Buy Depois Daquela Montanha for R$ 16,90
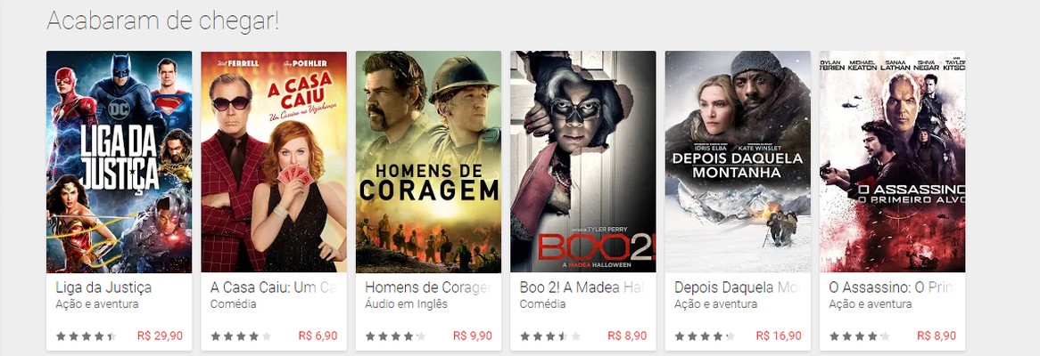This screenshot has height=356, width=1040. click(x=779, y=336)
